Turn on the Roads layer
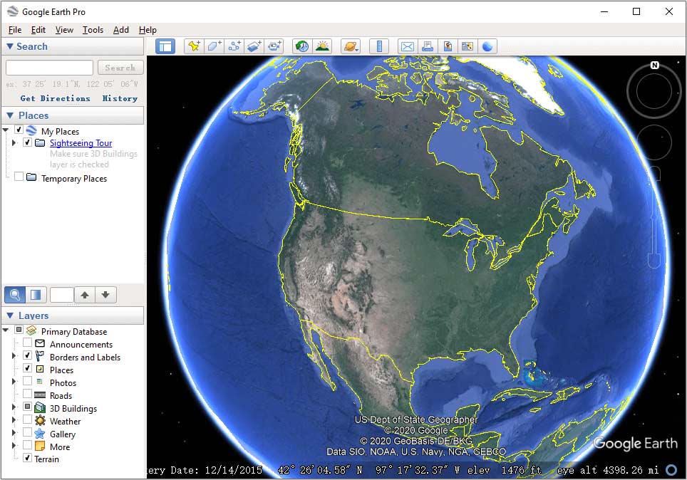687x480 pixels. tap(27, 393)
